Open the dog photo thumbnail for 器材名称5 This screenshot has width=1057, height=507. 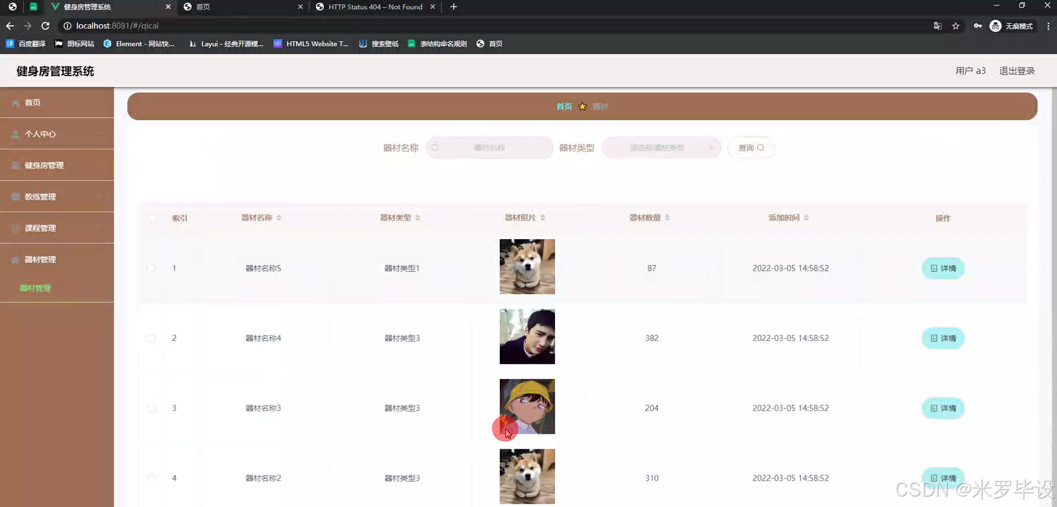point(527,267)
